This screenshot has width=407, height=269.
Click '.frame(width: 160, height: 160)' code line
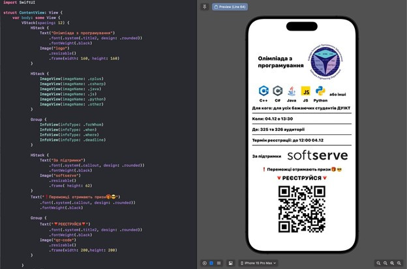84,59
